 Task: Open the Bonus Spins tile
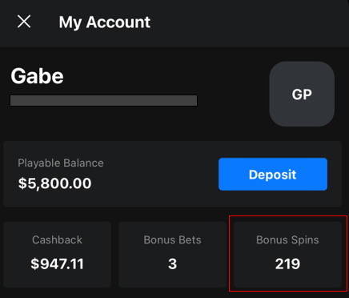pos(287,254)
